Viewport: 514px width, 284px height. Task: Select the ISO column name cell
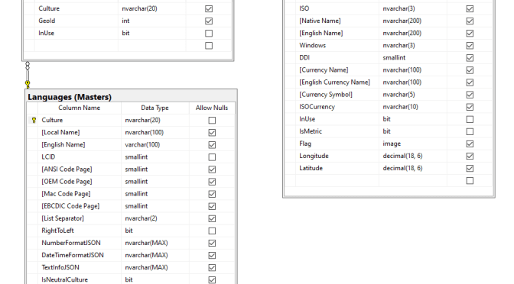[337, 9]
